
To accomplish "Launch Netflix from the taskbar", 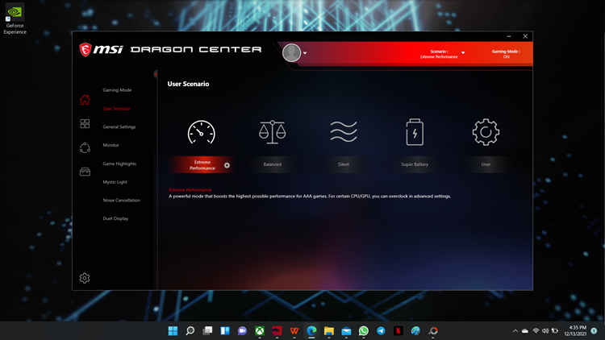I will (398, 331).
